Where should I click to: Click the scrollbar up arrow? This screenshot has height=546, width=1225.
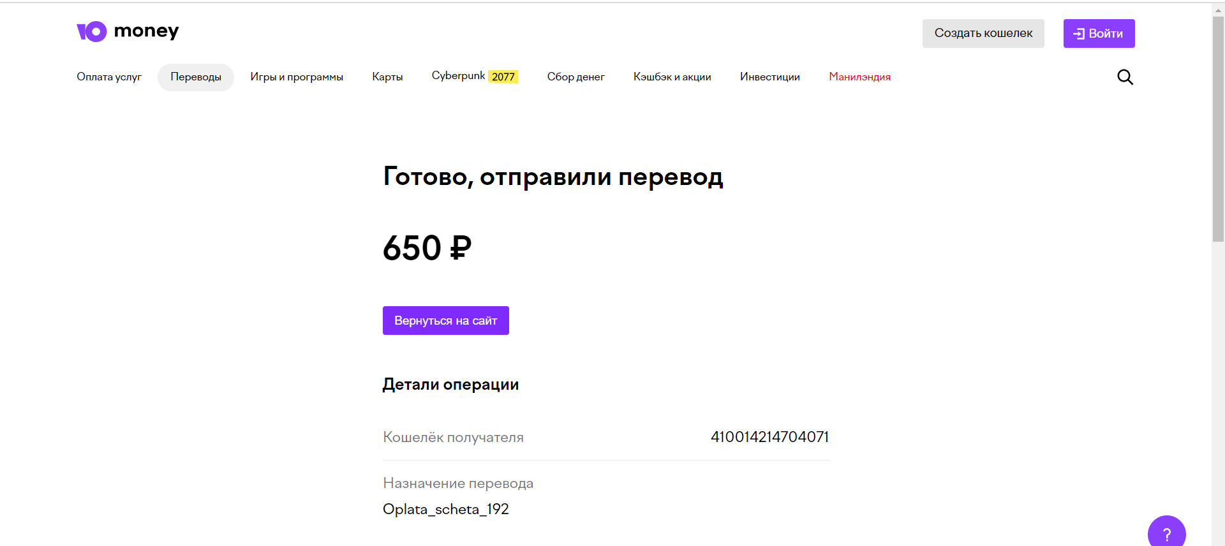pyautogui.click(x=1218, y=10)
